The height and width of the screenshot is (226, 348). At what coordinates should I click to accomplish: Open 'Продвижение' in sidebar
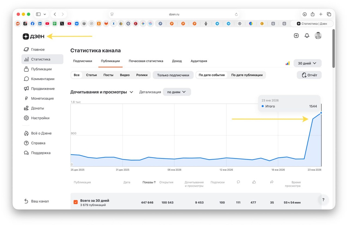tap(42, 89)
